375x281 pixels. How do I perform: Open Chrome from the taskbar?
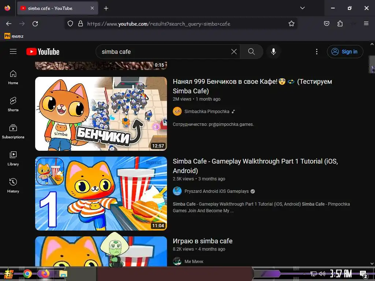[x=27, y=274]
